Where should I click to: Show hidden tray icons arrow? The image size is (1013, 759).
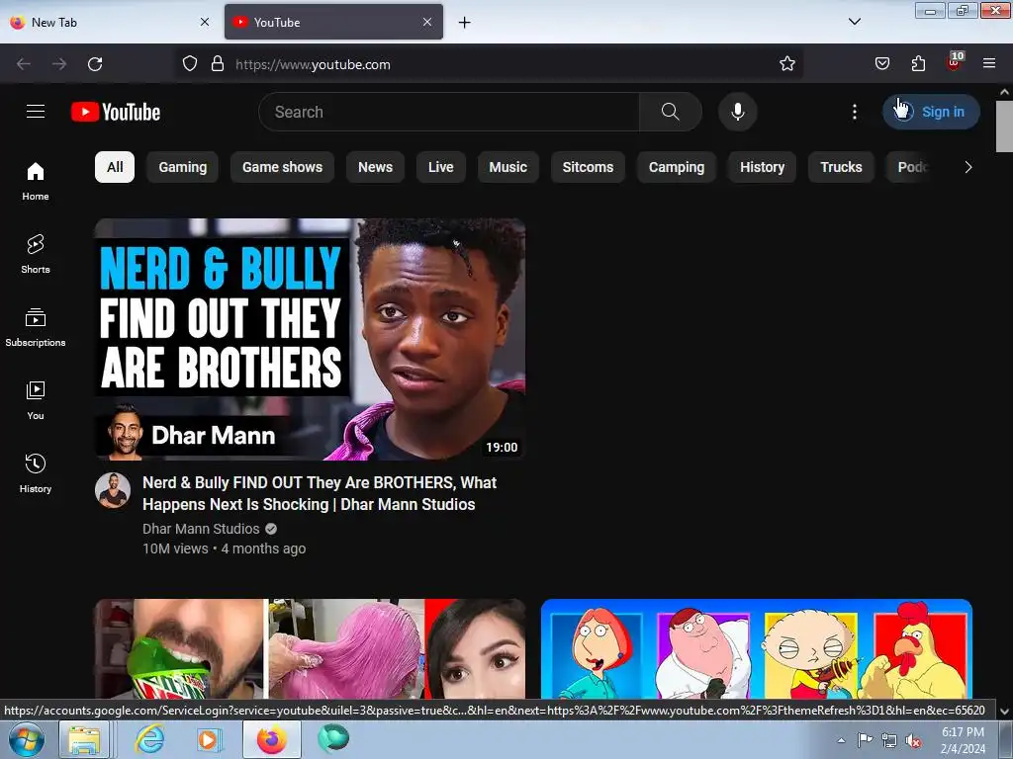point(841,741)
